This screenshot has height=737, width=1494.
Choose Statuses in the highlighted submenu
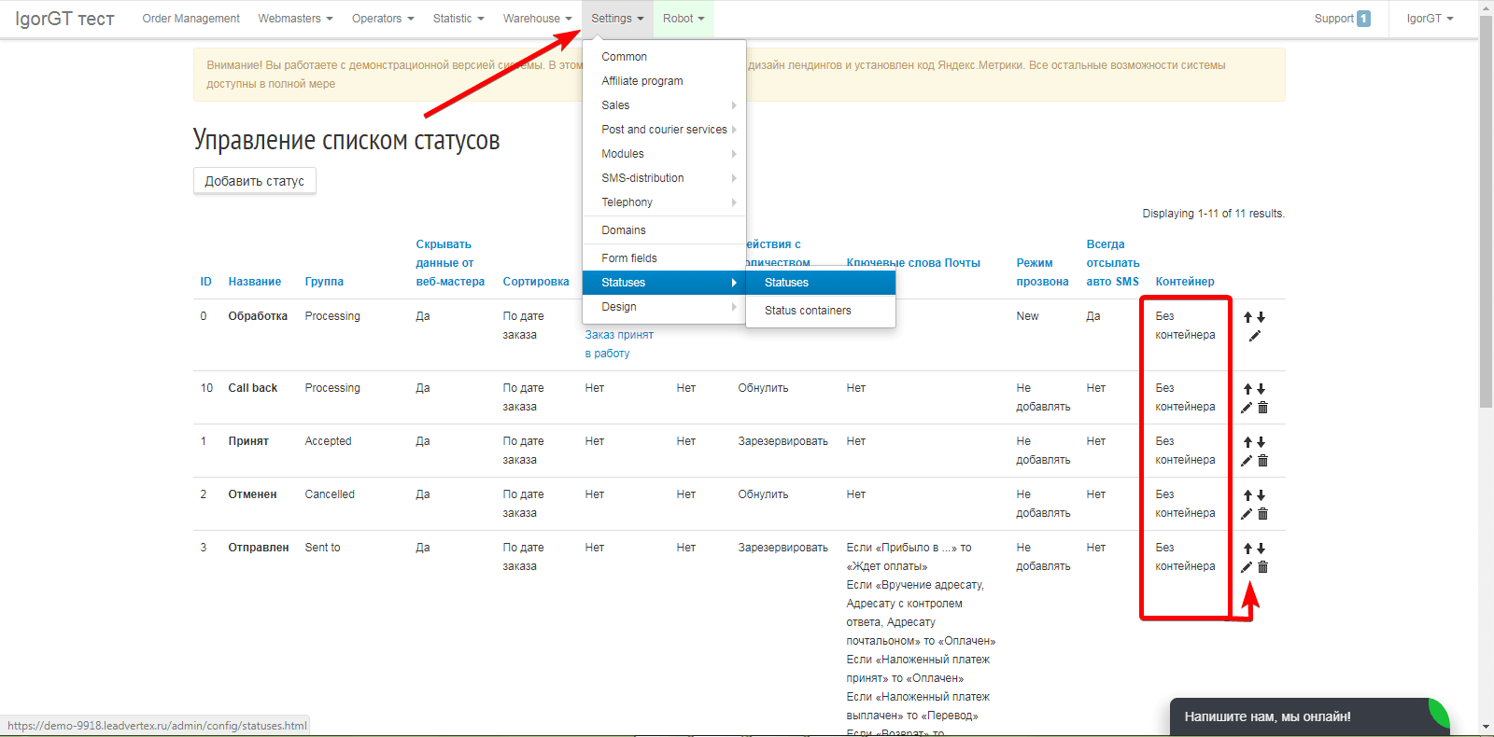tap(821, 283)
